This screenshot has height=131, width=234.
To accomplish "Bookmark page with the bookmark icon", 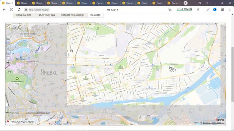I will pyautogui.click(x=198, y=10).
